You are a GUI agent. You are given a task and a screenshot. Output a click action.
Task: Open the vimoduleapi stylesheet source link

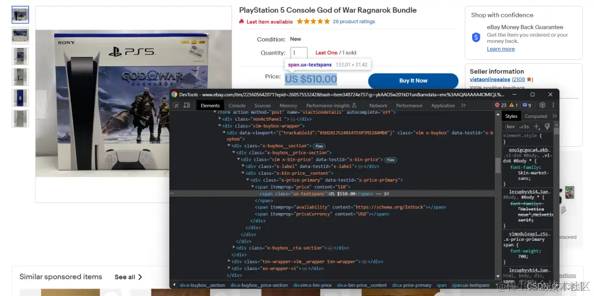[x=529, y=234]
